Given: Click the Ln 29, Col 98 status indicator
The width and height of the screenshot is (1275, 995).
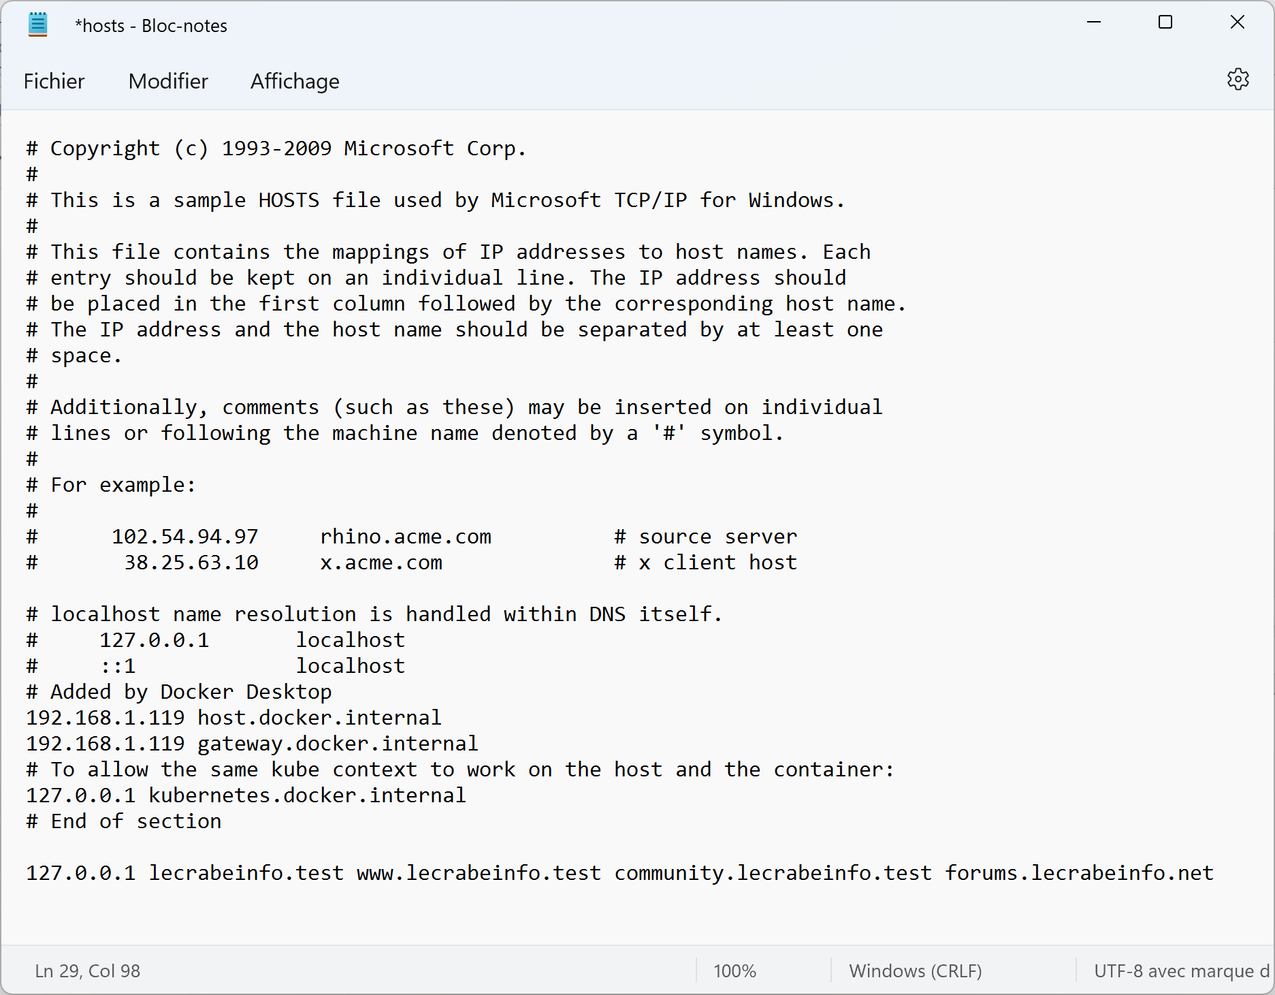Looking at the screenshot, I should (88, 970).
